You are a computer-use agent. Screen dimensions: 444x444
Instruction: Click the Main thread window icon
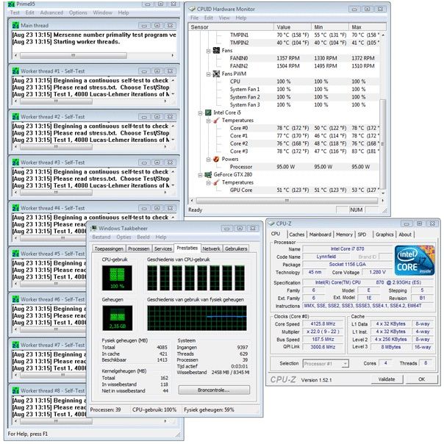click(15, 26)
